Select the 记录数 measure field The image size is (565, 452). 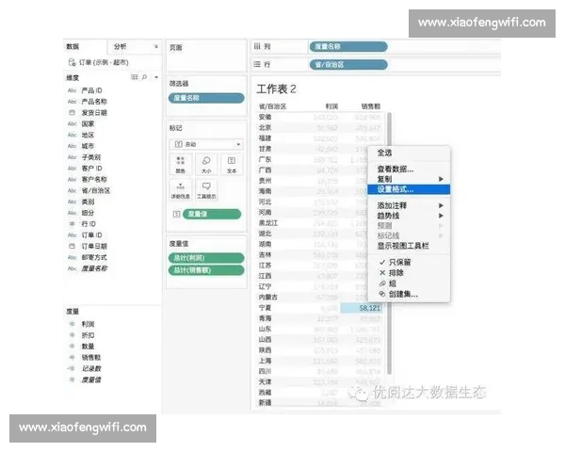[91, 368]
